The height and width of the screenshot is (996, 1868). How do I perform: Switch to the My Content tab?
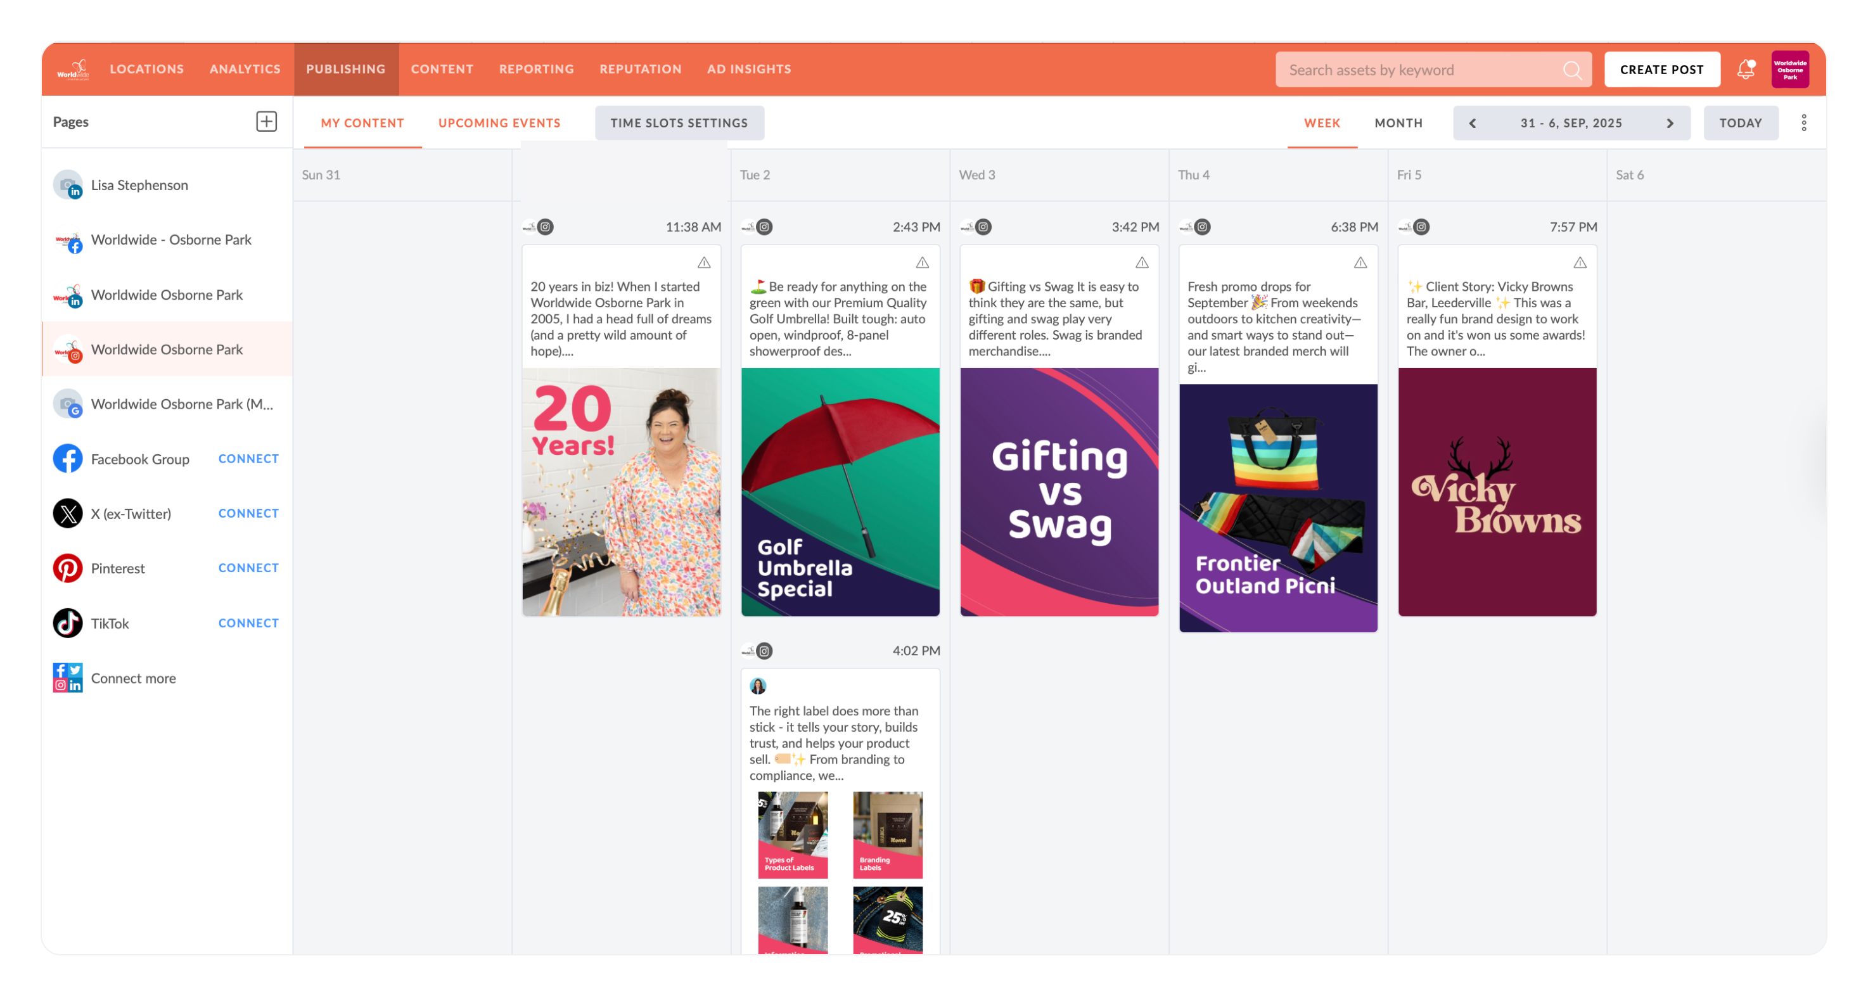click(x=362, y=123)
